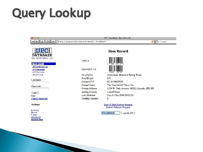This screenshot has width=203, height=152.
Task: Select the Size/Weight value 0.5L
Action: click(109, 78)
